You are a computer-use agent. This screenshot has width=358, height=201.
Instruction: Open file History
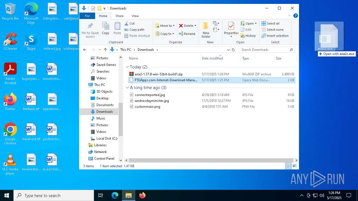click(x=248, y=36)
